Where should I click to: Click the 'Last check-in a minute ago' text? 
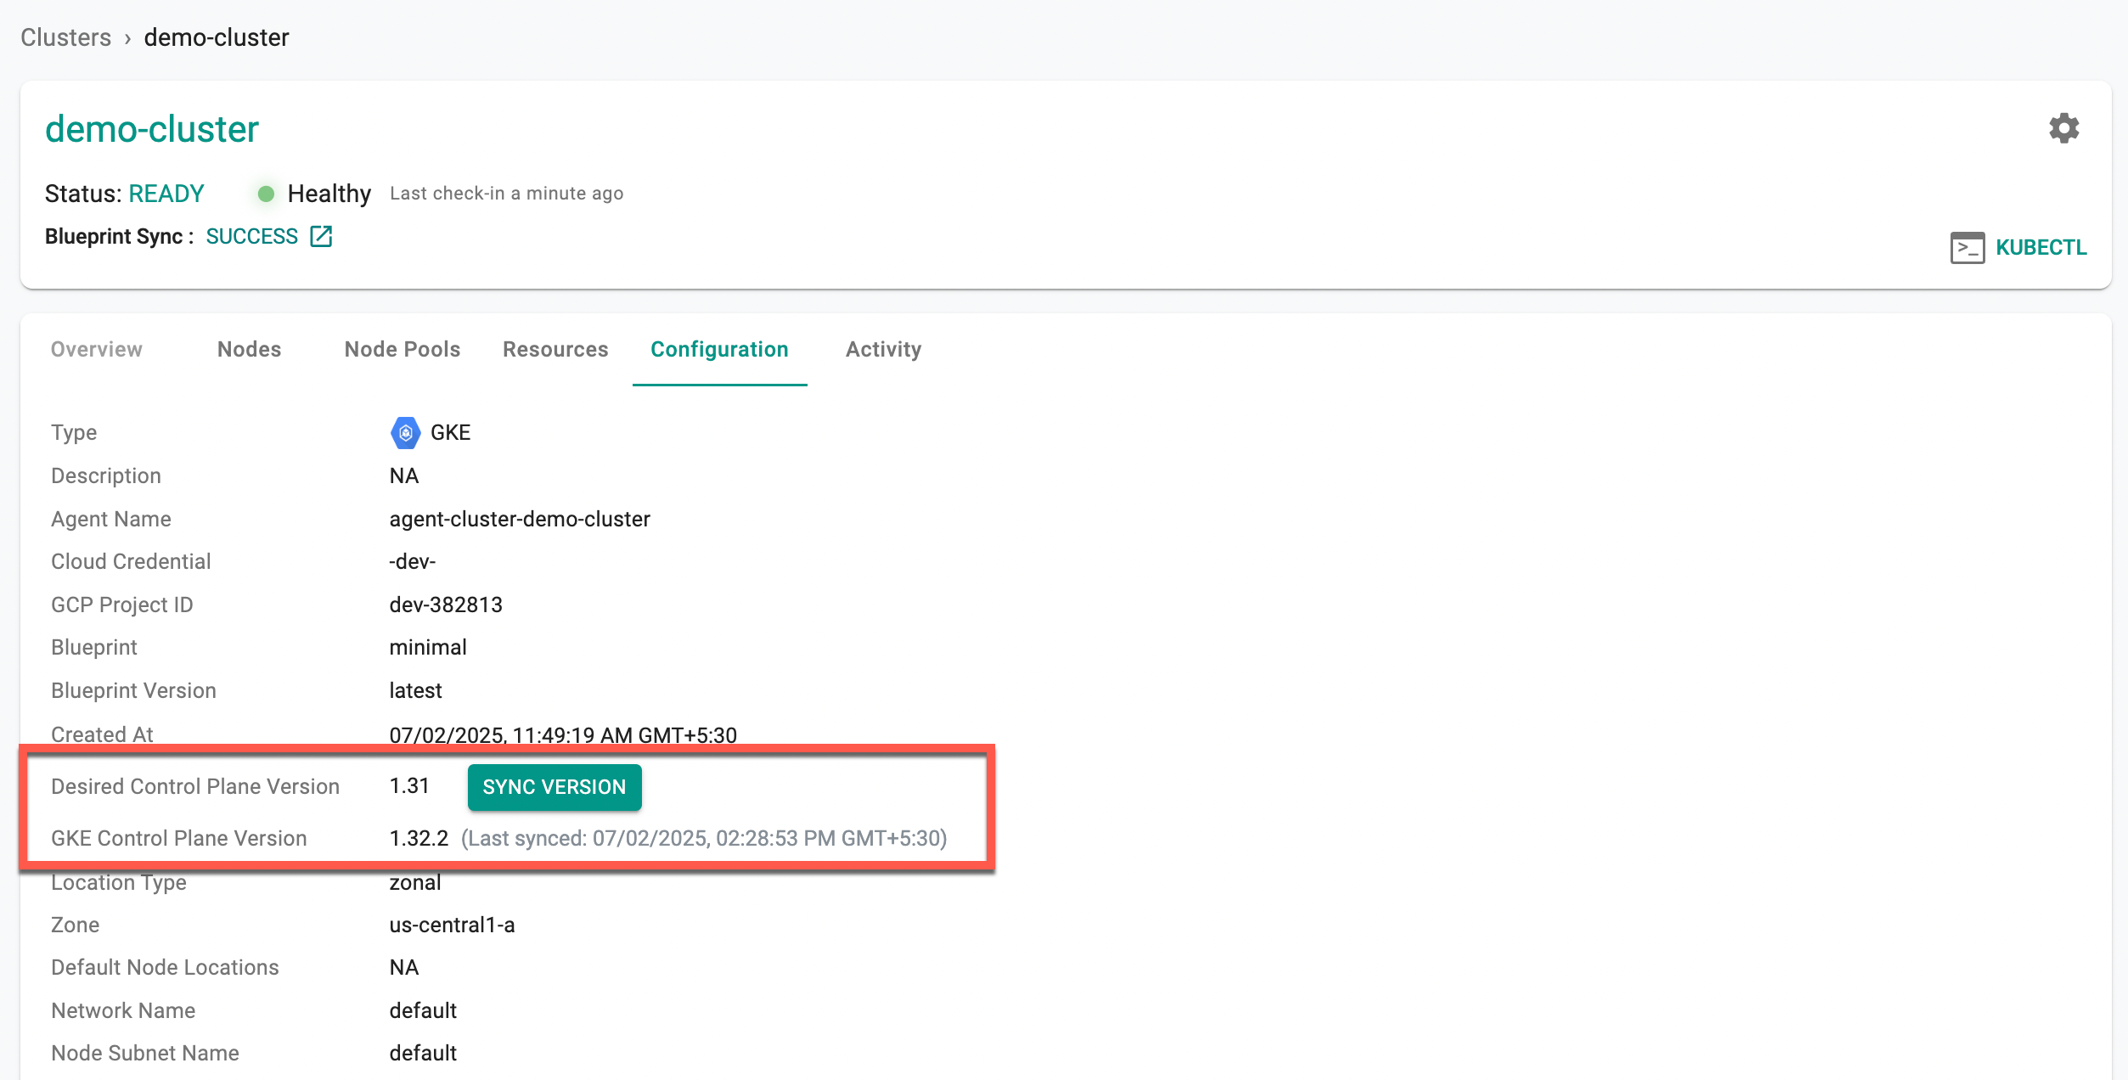[507, 194]
